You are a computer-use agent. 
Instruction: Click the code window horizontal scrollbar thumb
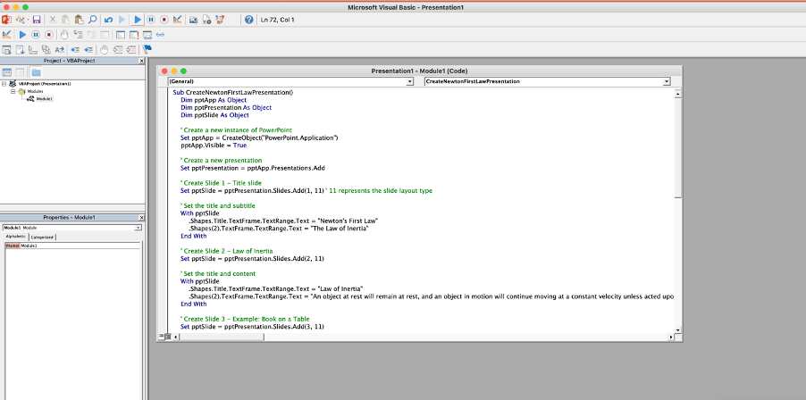click(222, 337)
